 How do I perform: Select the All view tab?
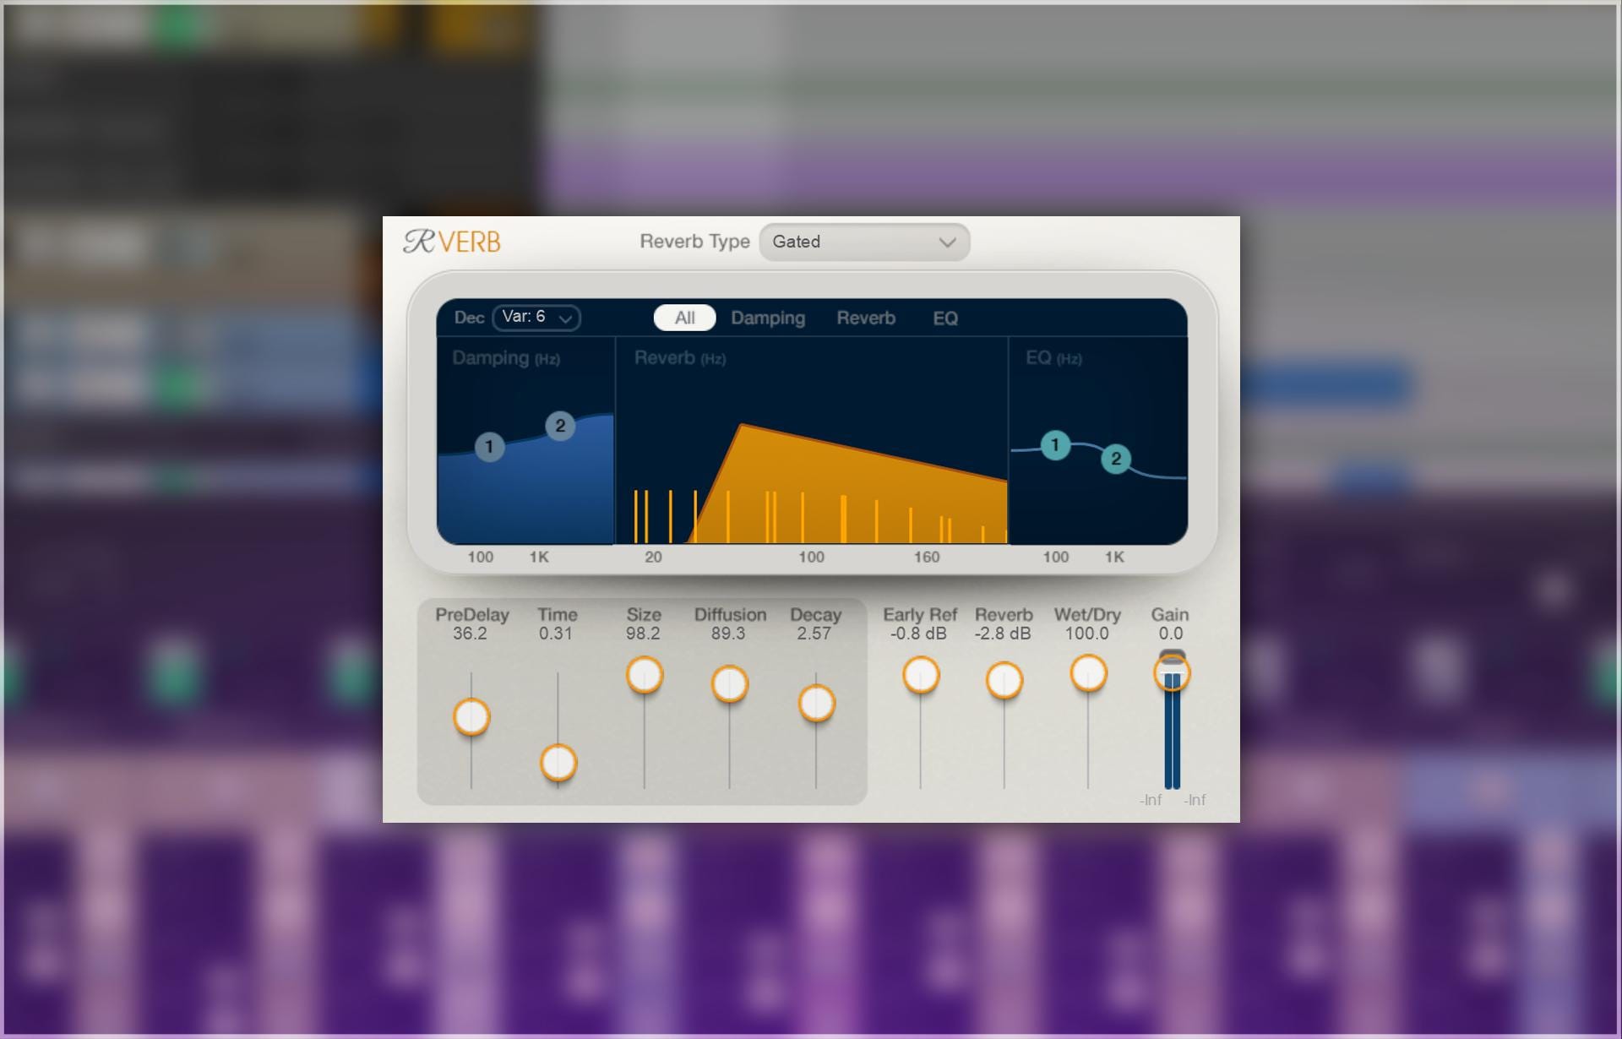click(684, 318)
